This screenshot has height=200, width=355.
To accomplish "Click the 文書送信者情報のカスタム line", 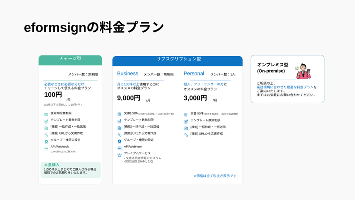I will pos(143,158).
